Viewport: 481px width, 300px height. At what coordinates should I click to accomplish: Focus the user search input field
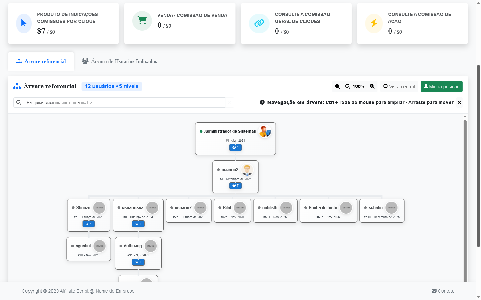[x=124, y=102]
